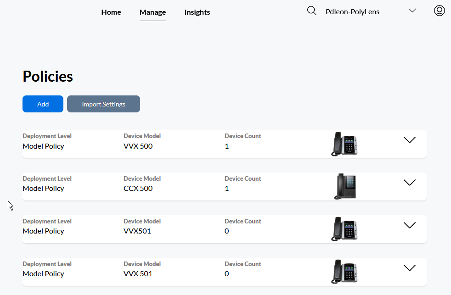This screenshot has width=451, height=295.
Task: Open the user profile account icon
Action: 439,11
